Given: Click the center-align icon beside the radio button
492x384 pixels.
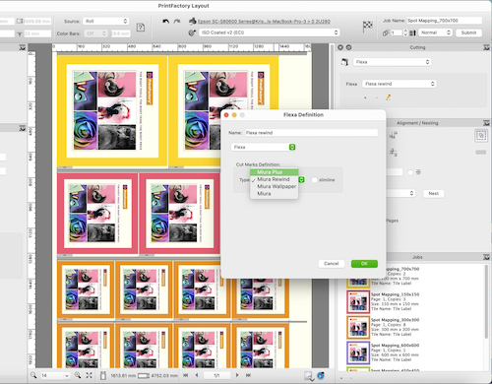Looking at the screenshot, I should click(x=418, y=172).
